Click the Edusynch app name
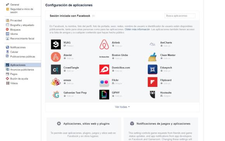The image size is (225, 141). 166,68
